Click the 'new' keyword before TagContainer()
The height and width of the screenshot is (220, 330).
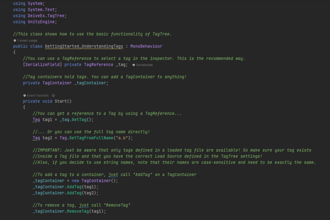tap(75, 181)
